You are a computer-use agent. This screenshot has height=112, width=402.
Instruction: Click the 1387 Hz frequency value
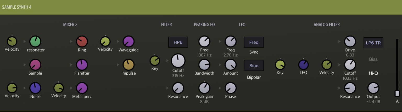pyautogui.click(x=204, y=55)
